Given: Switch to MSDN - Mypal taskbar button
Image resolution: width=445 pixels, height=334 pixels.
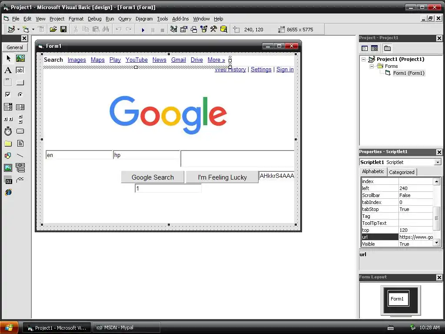Looking at the screenshot, I should (126, 327).
